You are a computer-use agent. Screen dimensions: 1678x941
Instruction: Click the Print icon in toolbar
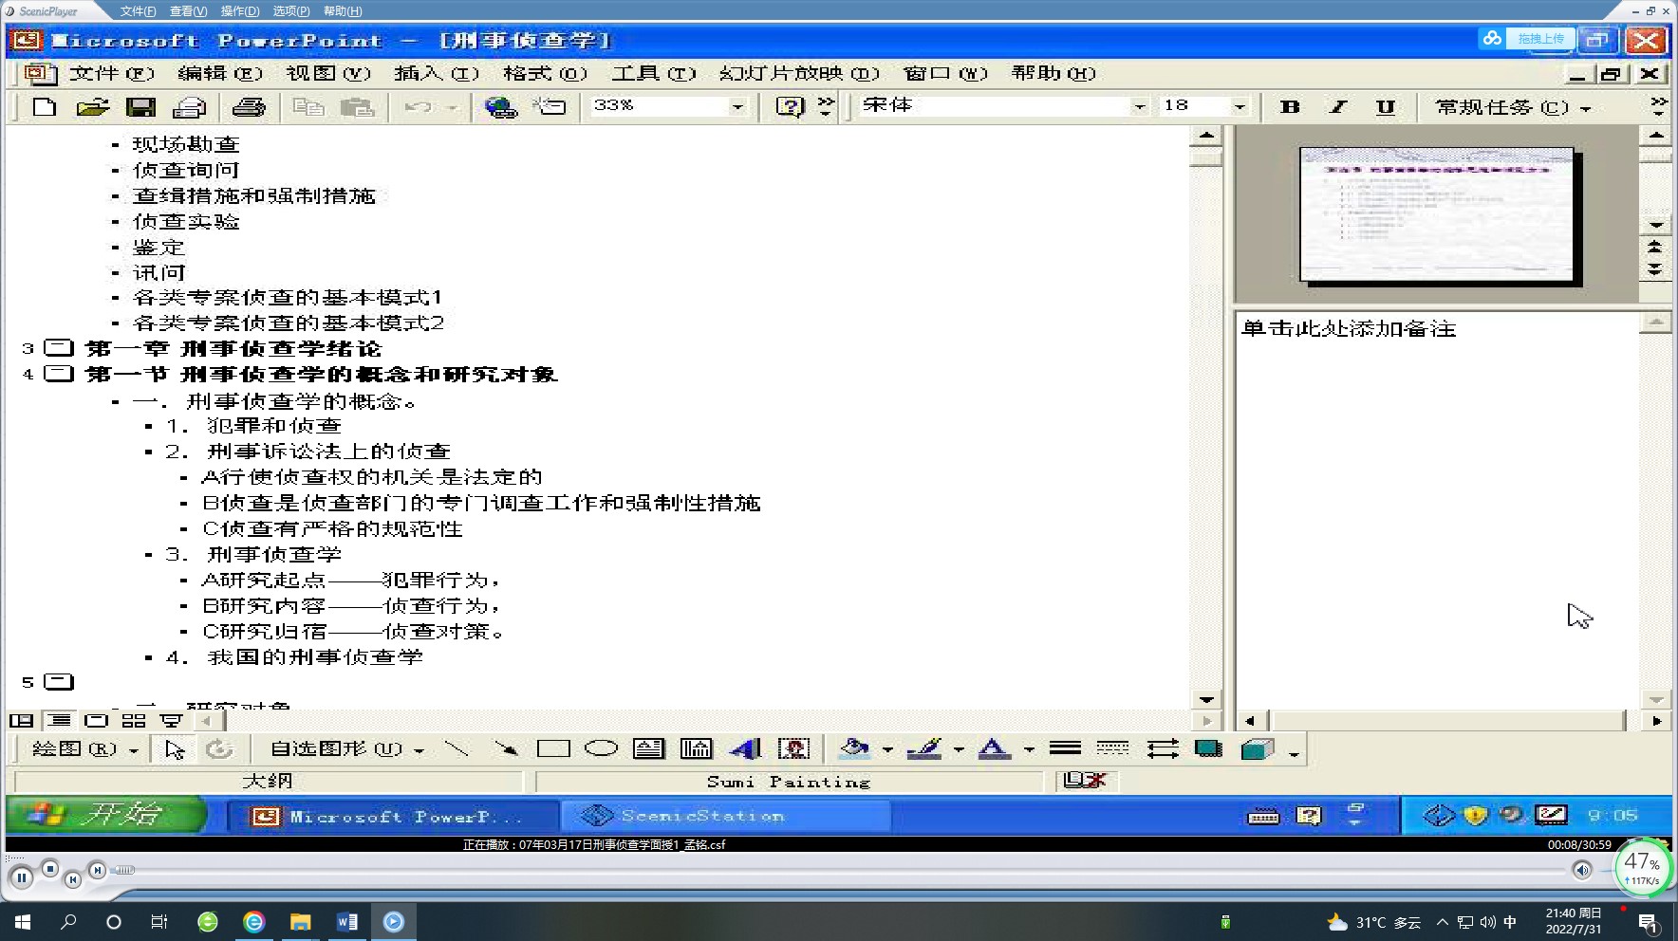pos(248,107)
